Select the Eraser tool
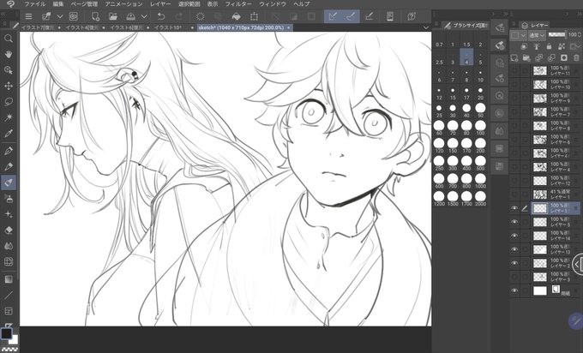Viewport: 583px width, 353px height. 9,230
